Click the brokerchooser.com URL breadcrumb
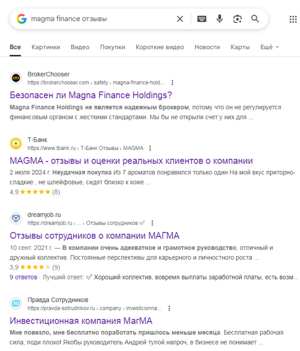The height and width of the screenshot is (351, 300). [x=96, y=83]
